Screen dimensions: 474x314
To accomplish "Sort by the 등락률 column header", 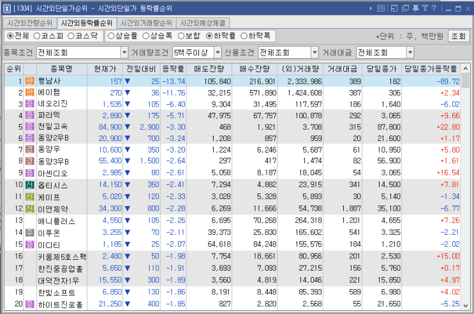I will tap(174, 69).
